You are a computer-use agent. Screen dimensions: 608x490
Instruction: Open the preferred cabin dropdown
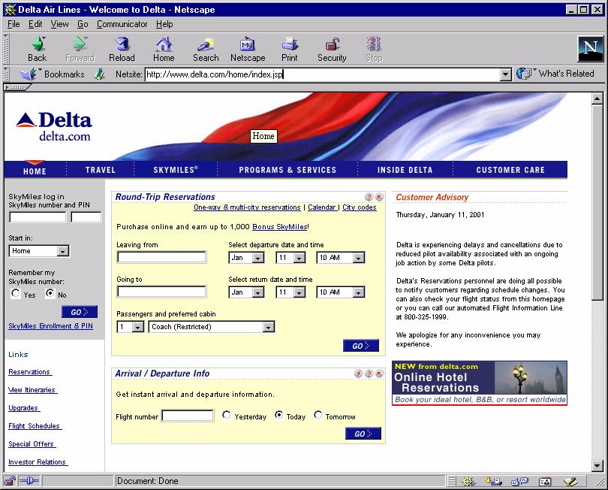pos(212,327)
